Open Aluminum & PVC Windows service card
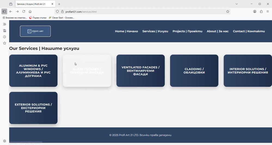 pyautogui.click(x=33, y=71)
